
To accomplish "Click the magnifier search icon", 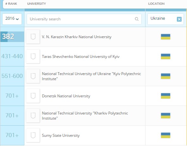I will [137, 19].
